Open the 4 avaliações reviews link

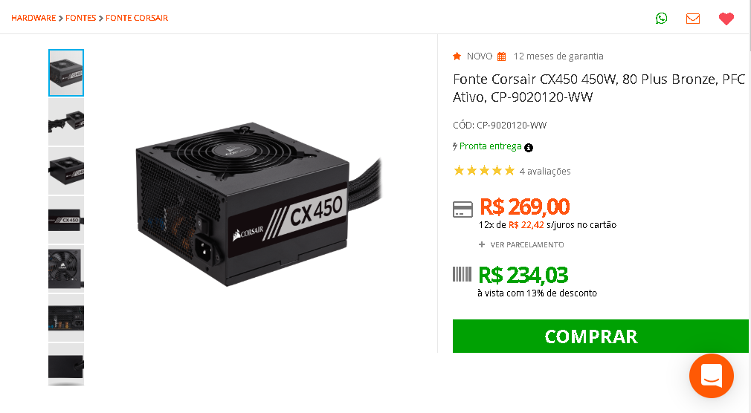click(545, 171)
